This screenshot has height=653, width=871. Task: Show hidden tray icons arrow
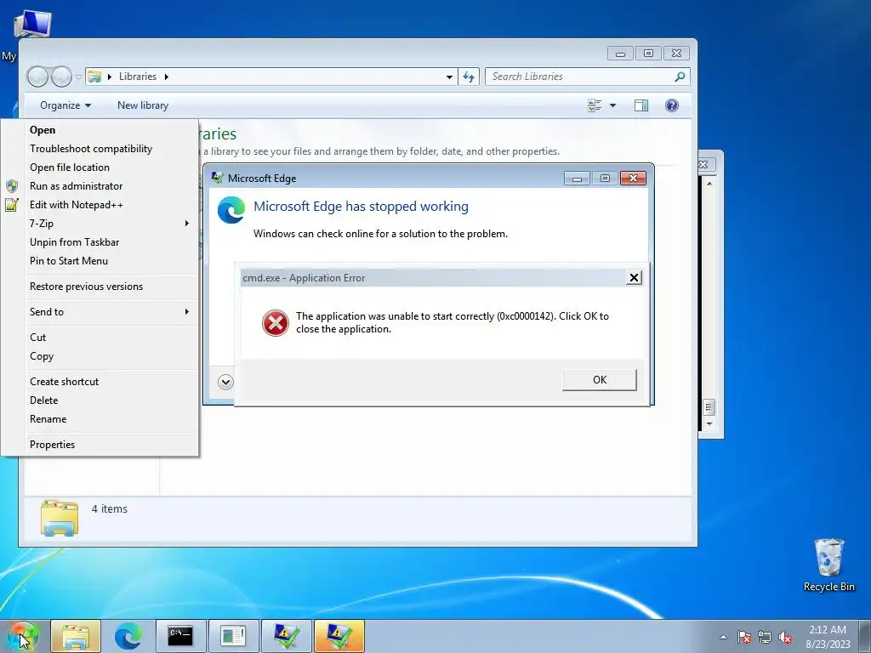click(x=723, y=637)
